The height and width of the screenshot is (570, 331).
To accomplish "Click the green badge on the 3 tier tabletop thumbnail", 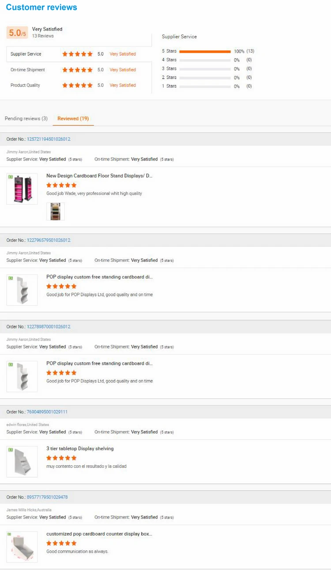I will 11,450.
